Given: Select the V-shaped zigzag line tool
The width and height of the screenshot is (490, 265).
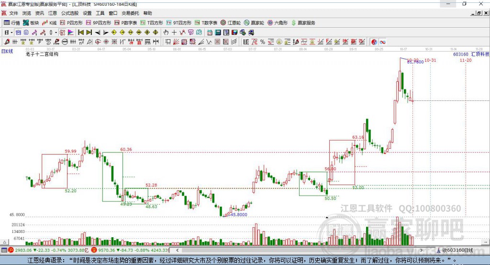Looking at the screenshot, I should (x=209, y=42).
